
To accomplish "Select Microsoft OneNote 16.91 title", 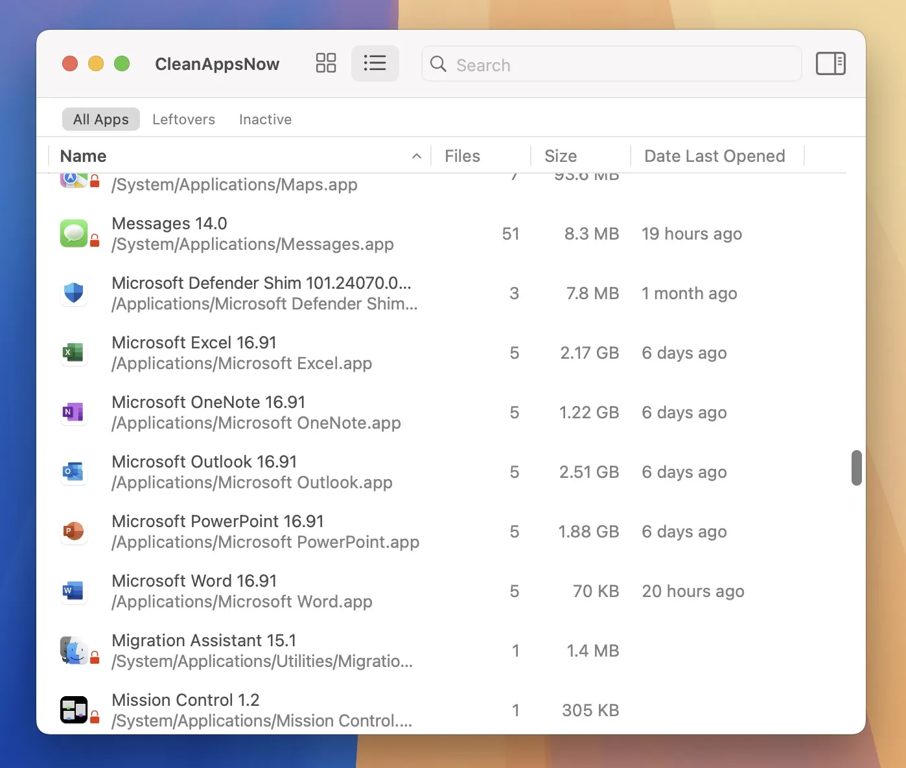I will 208,402.
